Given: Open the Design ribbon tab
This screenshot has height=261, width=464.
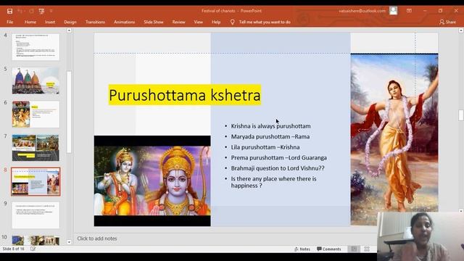Looking at the screenshot, I should (70, 22).
